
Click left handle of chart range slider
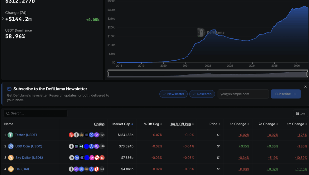pyautogui.click(x=108, y=74)
